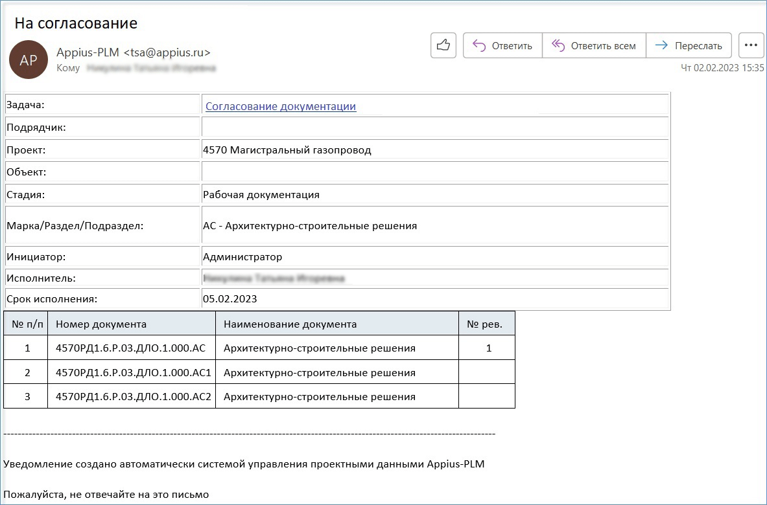Click the Reply (Ответить) button
Screen dimensions: 767x505
(x=502, y=45)
